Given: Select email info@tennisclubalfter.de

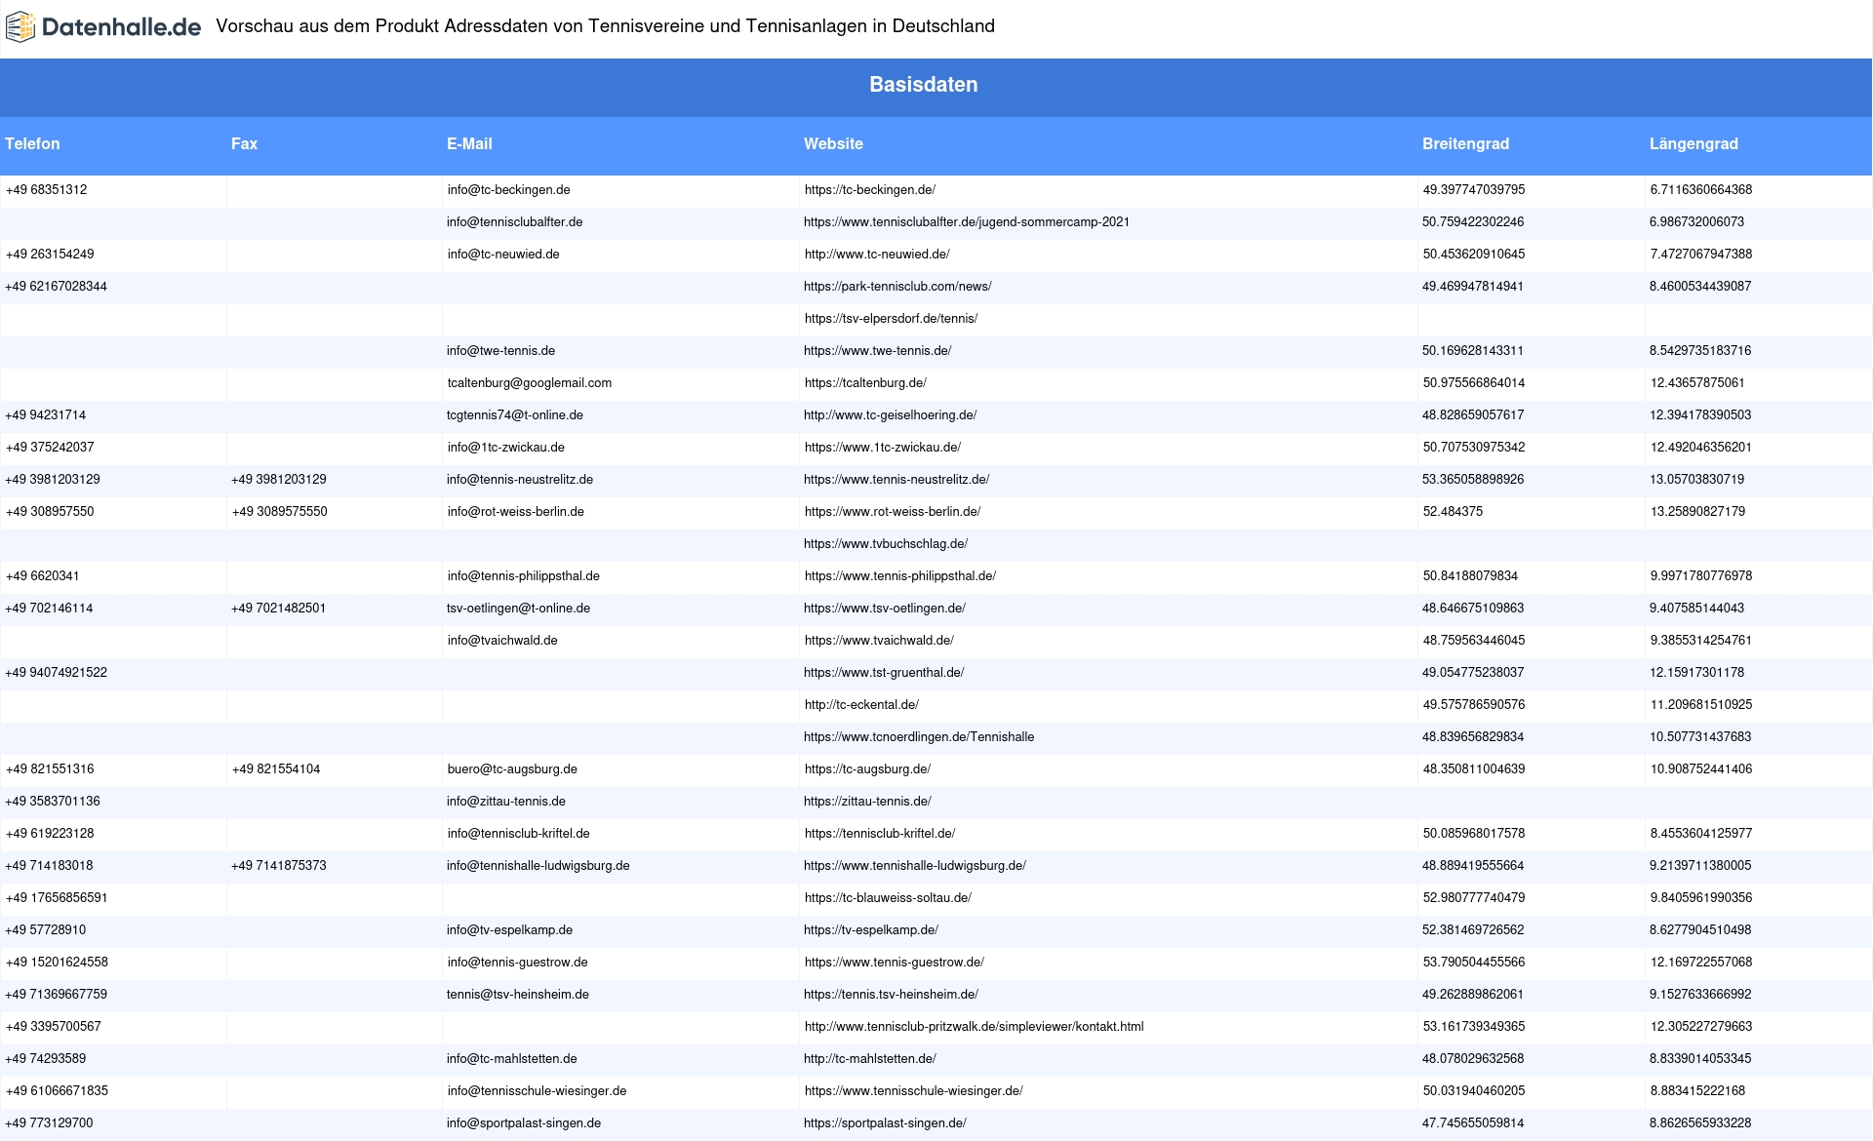Looking at the screenshot, I should pos(515,222).
